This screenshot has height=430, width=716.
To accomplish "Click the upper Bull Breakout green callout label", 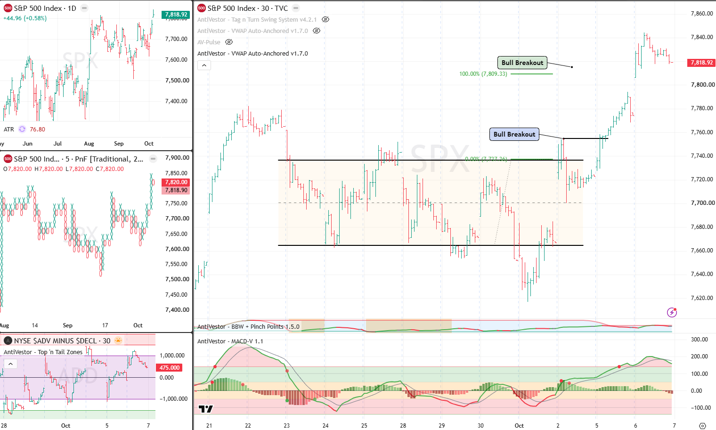I will pos(522,63).
